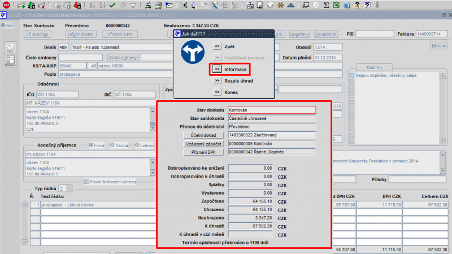452x254 pixels.
Task: Click the red EXIT icon in toolbar
Action: (x=7, y=5)
